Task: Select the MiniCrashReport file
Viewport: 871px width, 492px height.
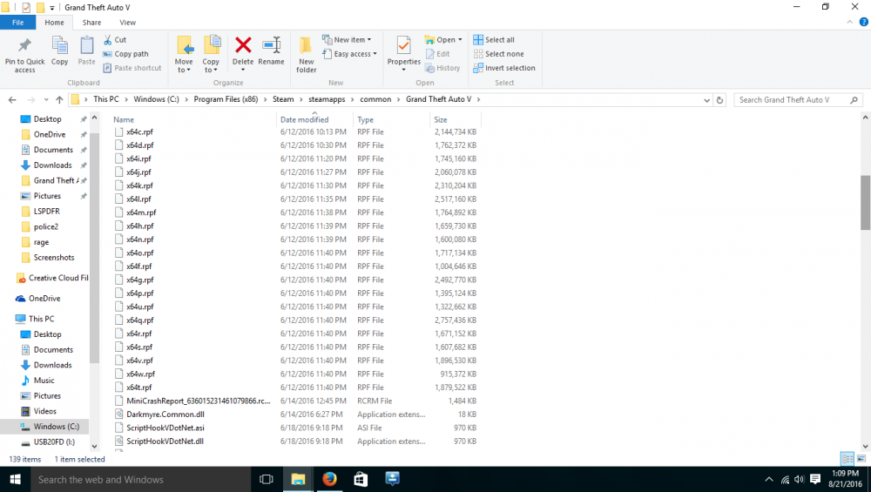Action: click(x=198, y=401)
